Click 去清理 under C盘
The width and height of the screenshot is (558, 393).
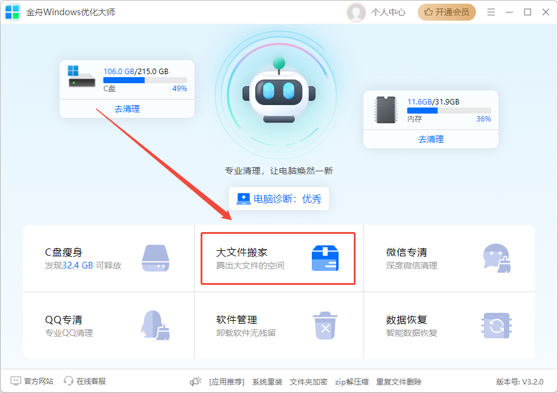tap(127, 109)
